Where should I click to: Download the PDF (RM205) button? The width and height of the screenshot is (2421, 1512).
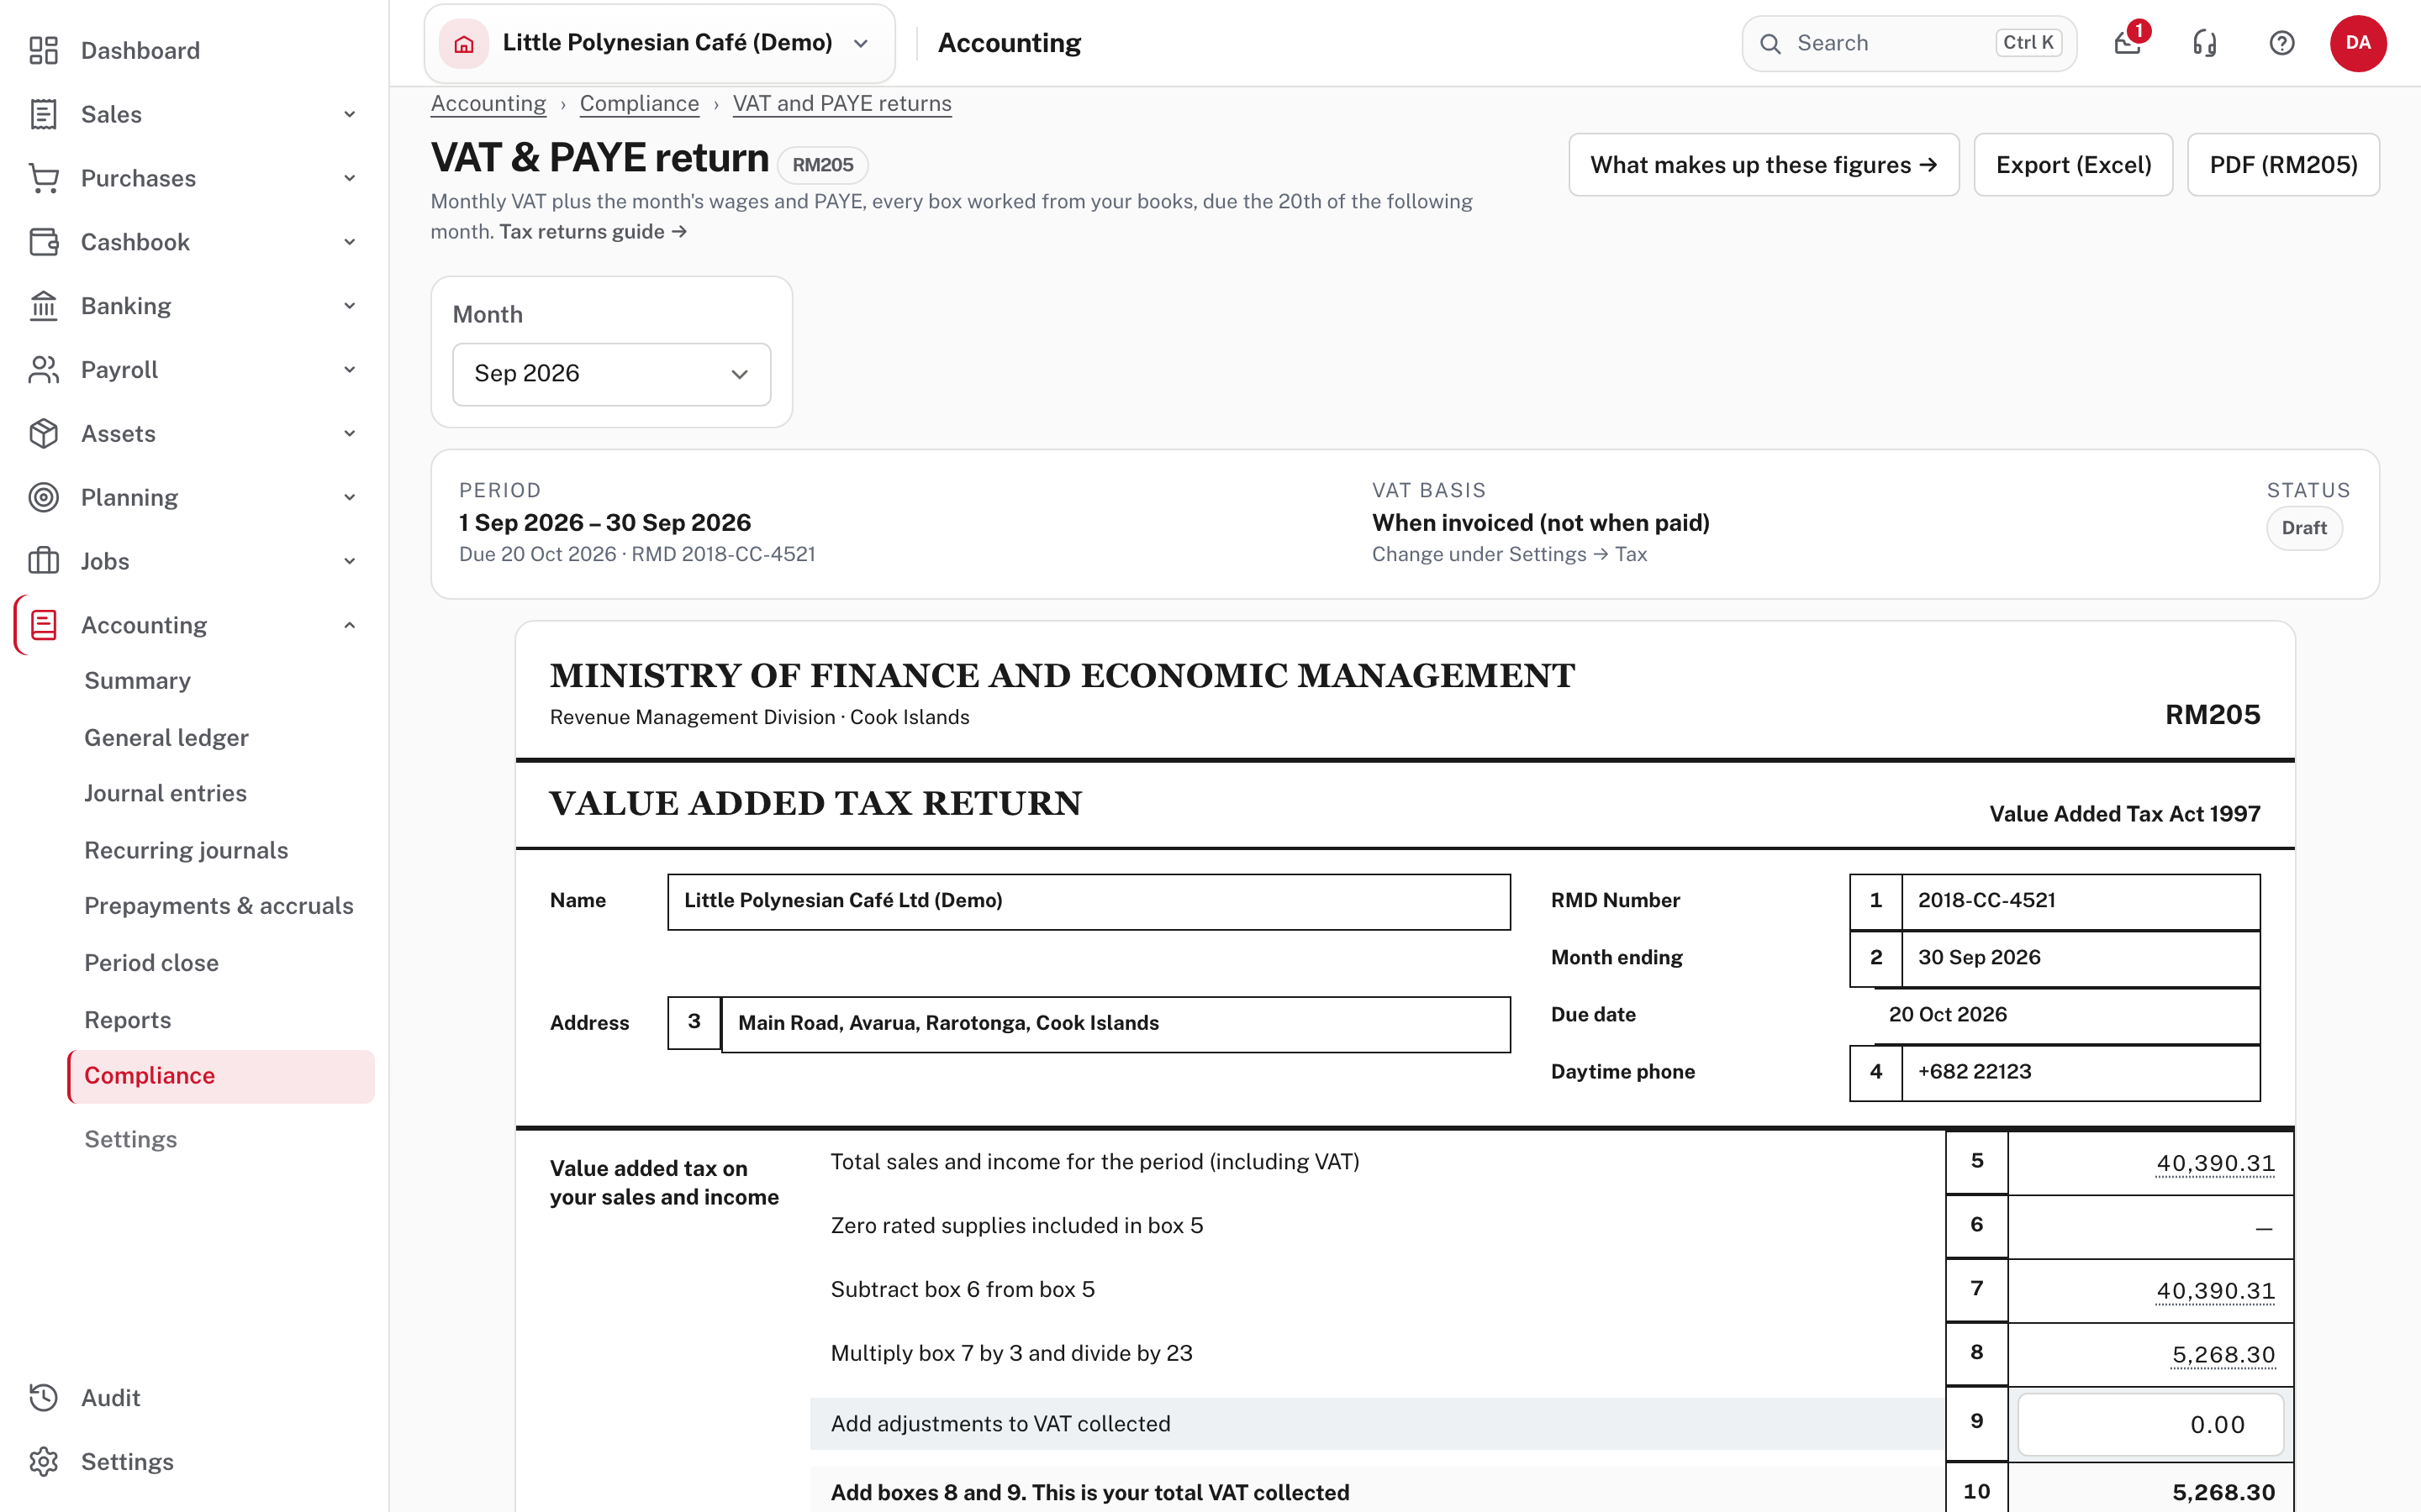2283,165
